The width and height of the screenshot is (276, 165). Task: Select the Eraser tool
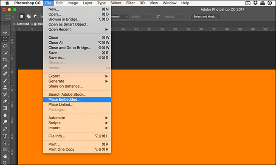pos(5,101)
